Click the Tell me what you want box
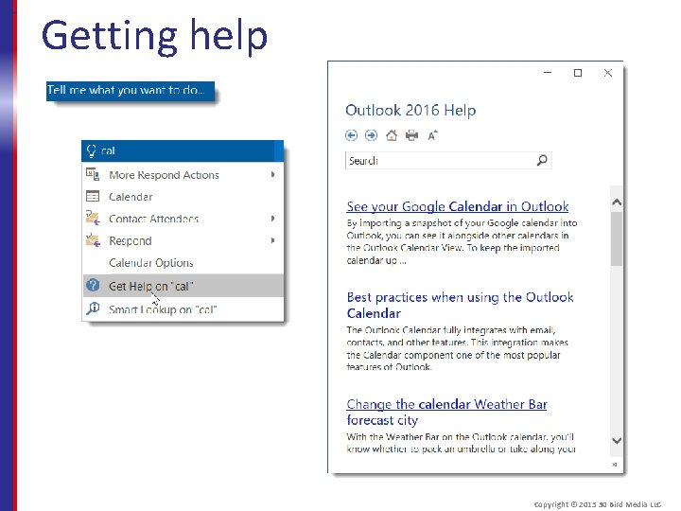681x511 pixels. tap(131, 91)
